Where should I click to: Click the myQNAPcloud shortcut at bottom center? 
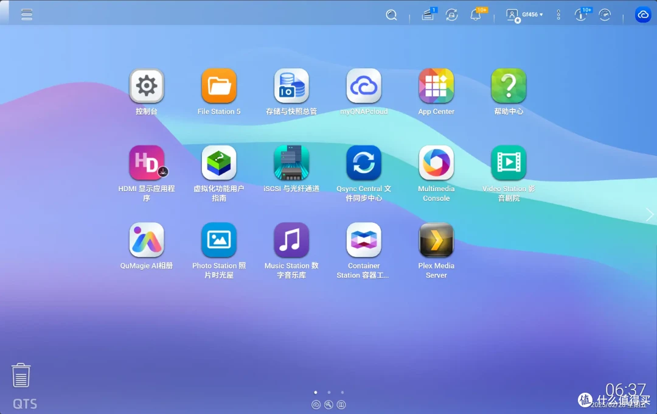tap(316, 405)
